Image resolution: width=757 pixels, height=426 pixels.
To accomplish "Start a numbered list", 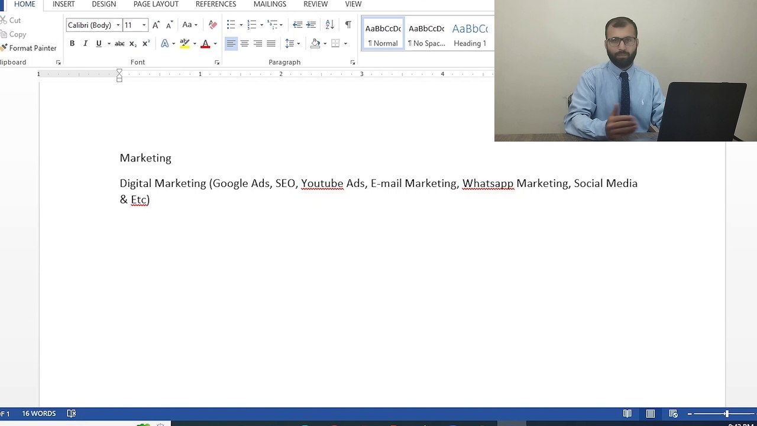I will click(251, 25).
